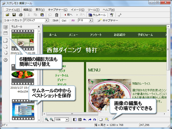
Task: Select timer capture clock icon
Action: (6, 60)
